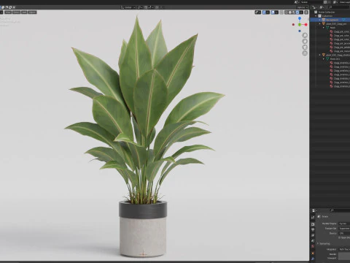
Task: Open the Feature Set dropdown
Action: pos(344,229)
